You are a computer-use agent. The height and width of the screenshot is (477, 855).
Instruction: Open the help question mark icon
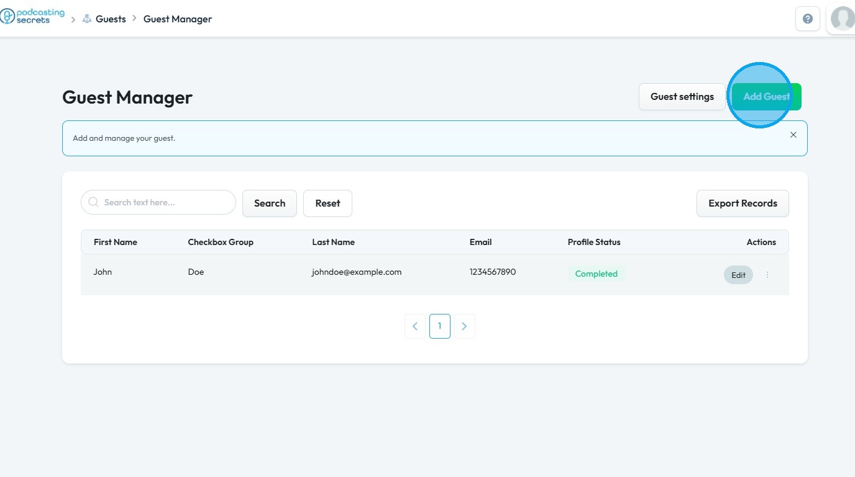click(808, 19)
